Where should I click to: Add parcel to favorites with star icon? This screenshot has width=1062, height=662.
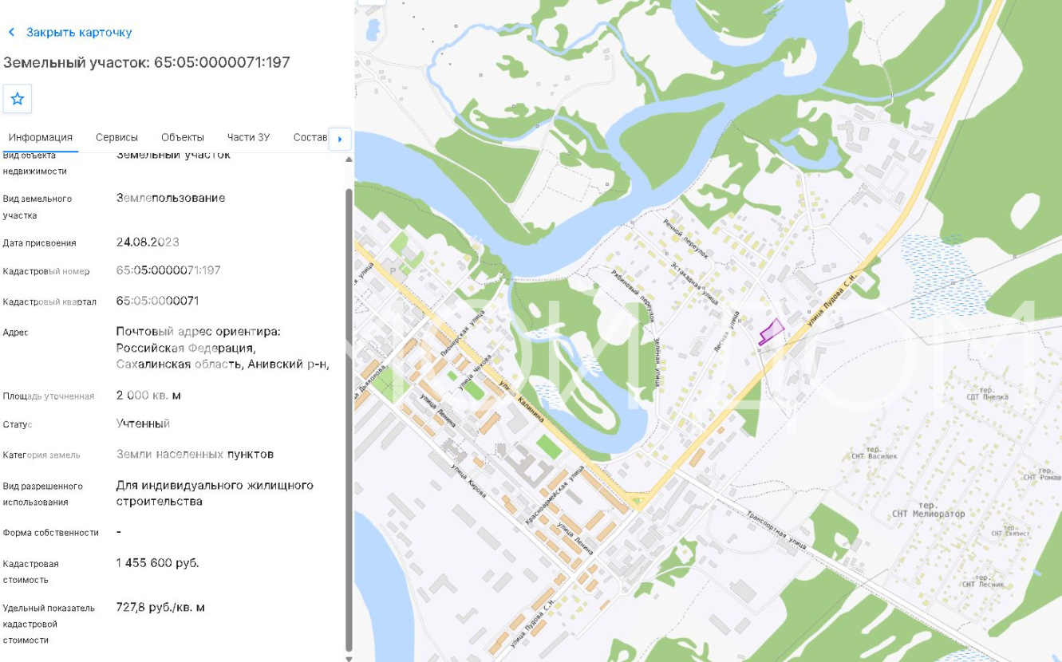point(18,100)
